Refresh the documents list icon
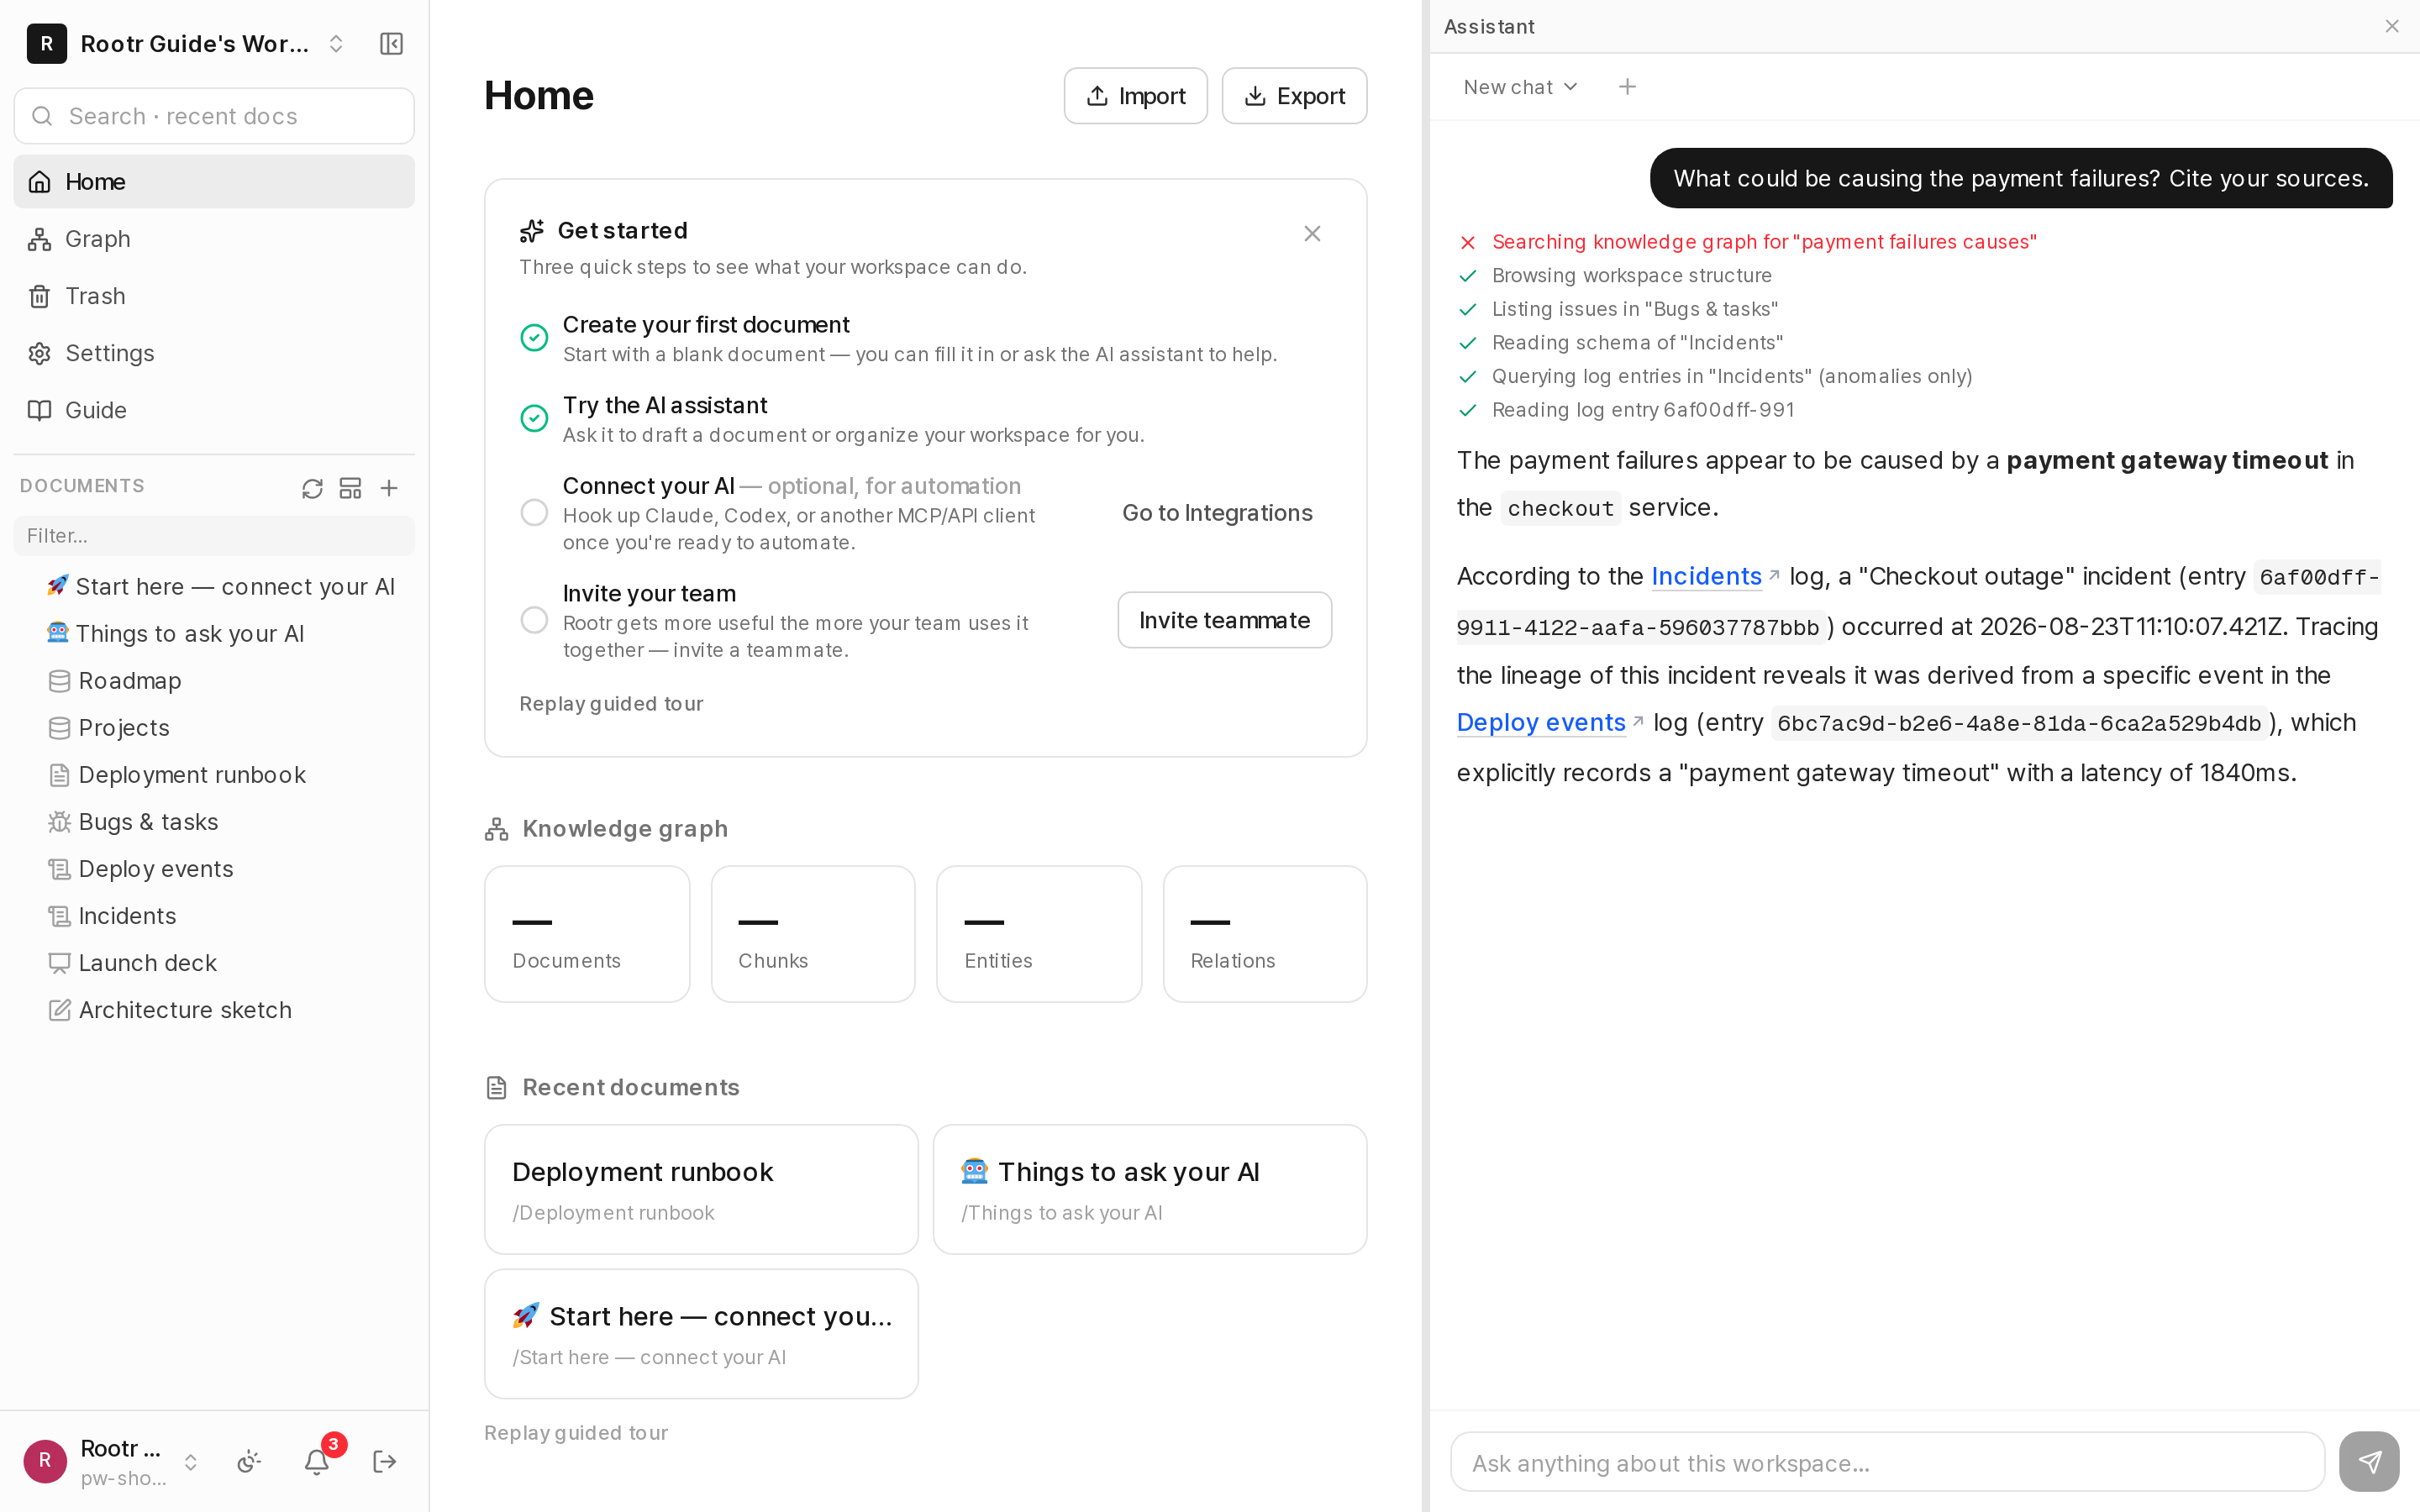This screenshot has width=2420, height=1512. tap(312, 488)
